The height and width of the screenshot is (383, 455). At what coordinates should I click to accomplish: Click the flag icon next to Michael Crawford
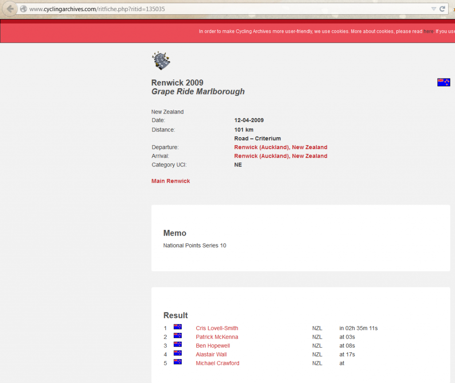click(x=178, y=362)
